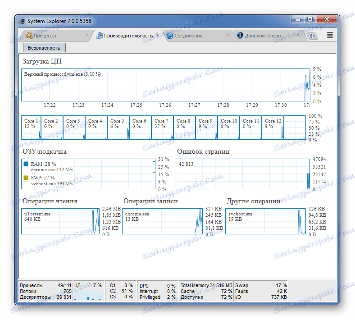Viewport: 355px width, 320px height.
Task: Click the Дескрипторы 39 031 status entry
Action: (x=46, y=297)
